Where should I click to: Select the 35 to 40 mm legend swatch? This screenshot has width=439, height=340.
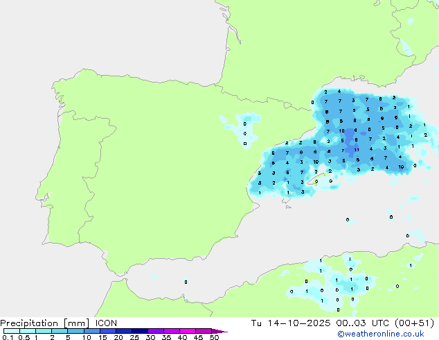(171, 331)
